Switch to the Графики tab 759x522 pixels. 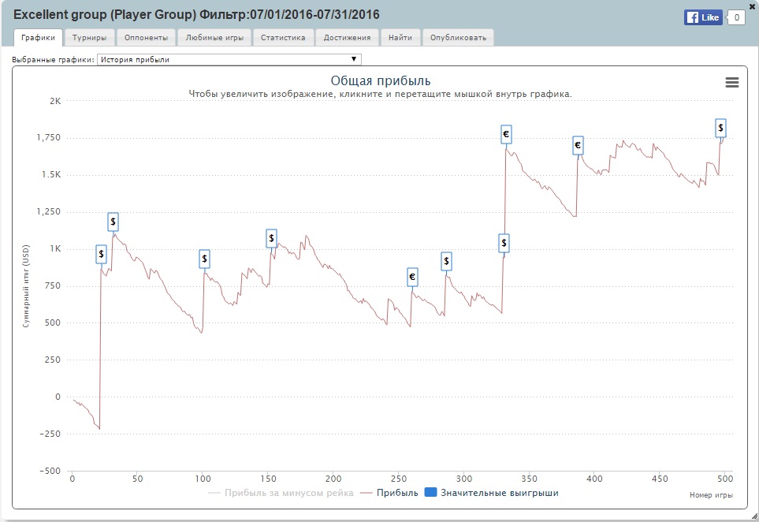click(x=39, y=37)
